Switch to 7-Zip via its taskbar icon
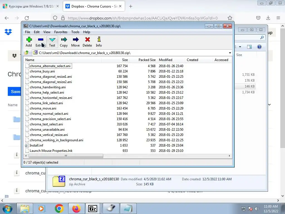The height and width of the screenshot is (214, 285). tap(93, 208)
